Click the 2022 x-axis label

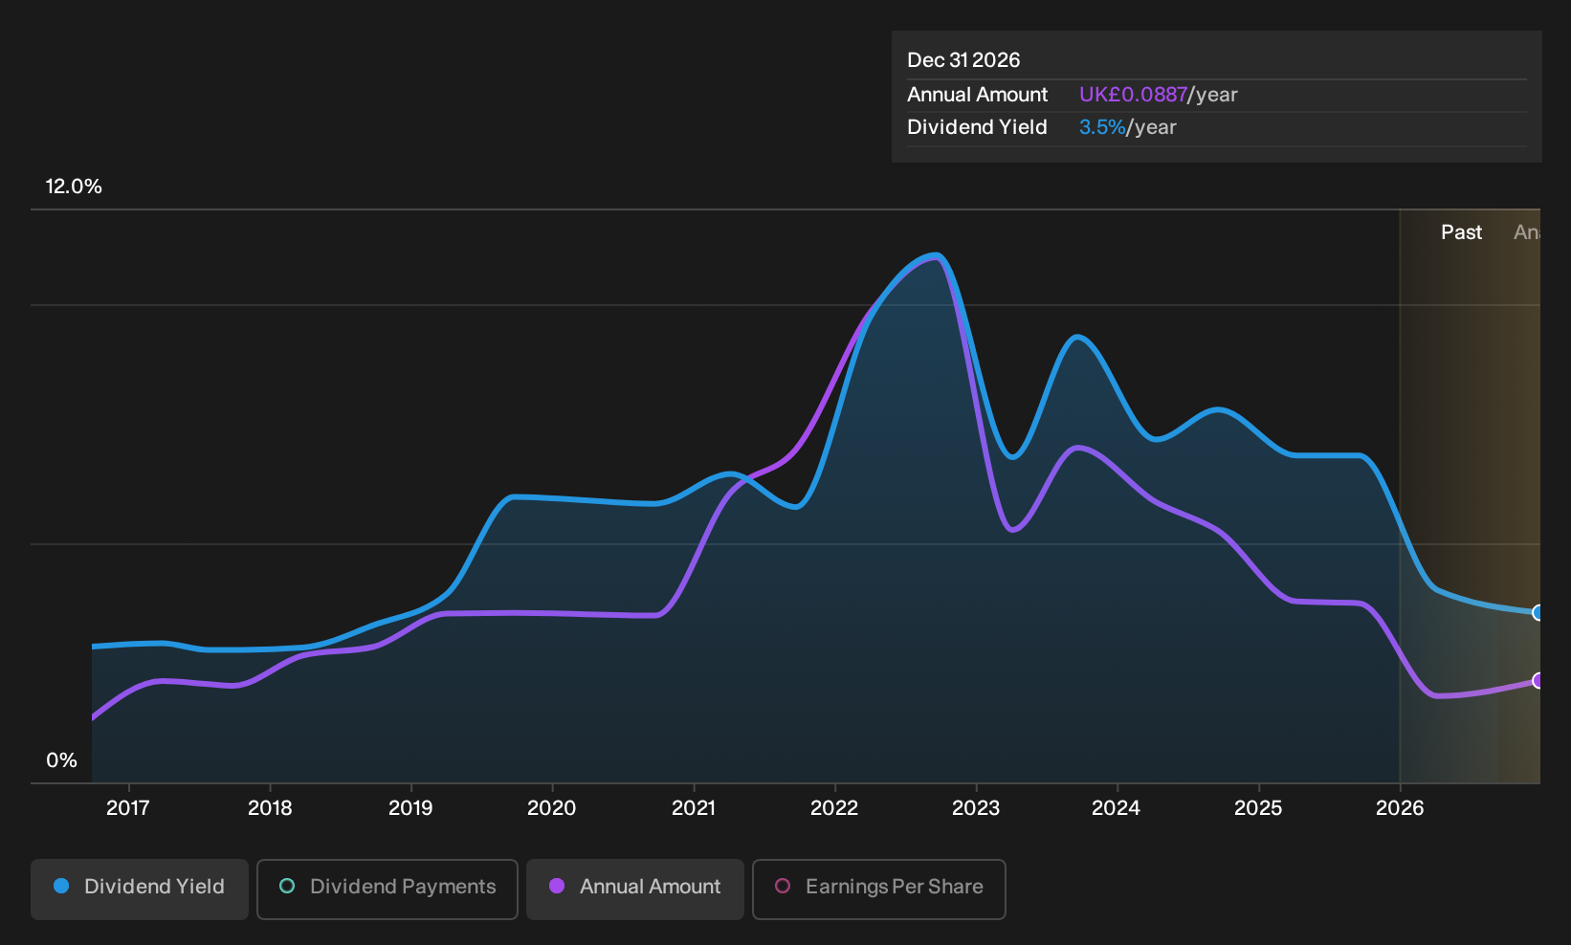(834, 808)
